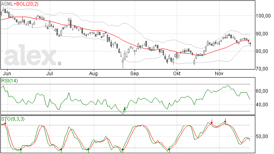This screenshot has width=274, height=154.
Task: Click the green stochastic buy arrow in early July
Action: click(x=61, y=150)
